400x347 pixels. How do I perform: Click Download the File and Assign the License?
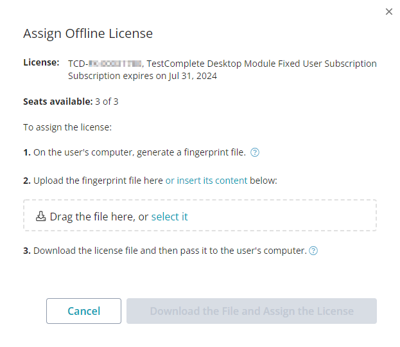pyautogui.click(x=252, y=311)
